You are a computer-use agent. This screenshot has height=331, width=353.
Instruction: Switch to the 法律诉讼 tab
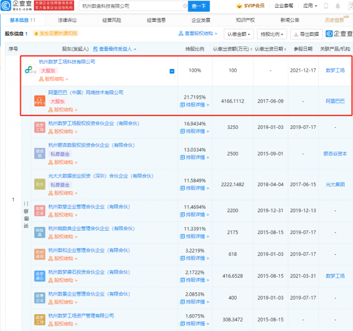pos(67,20)
